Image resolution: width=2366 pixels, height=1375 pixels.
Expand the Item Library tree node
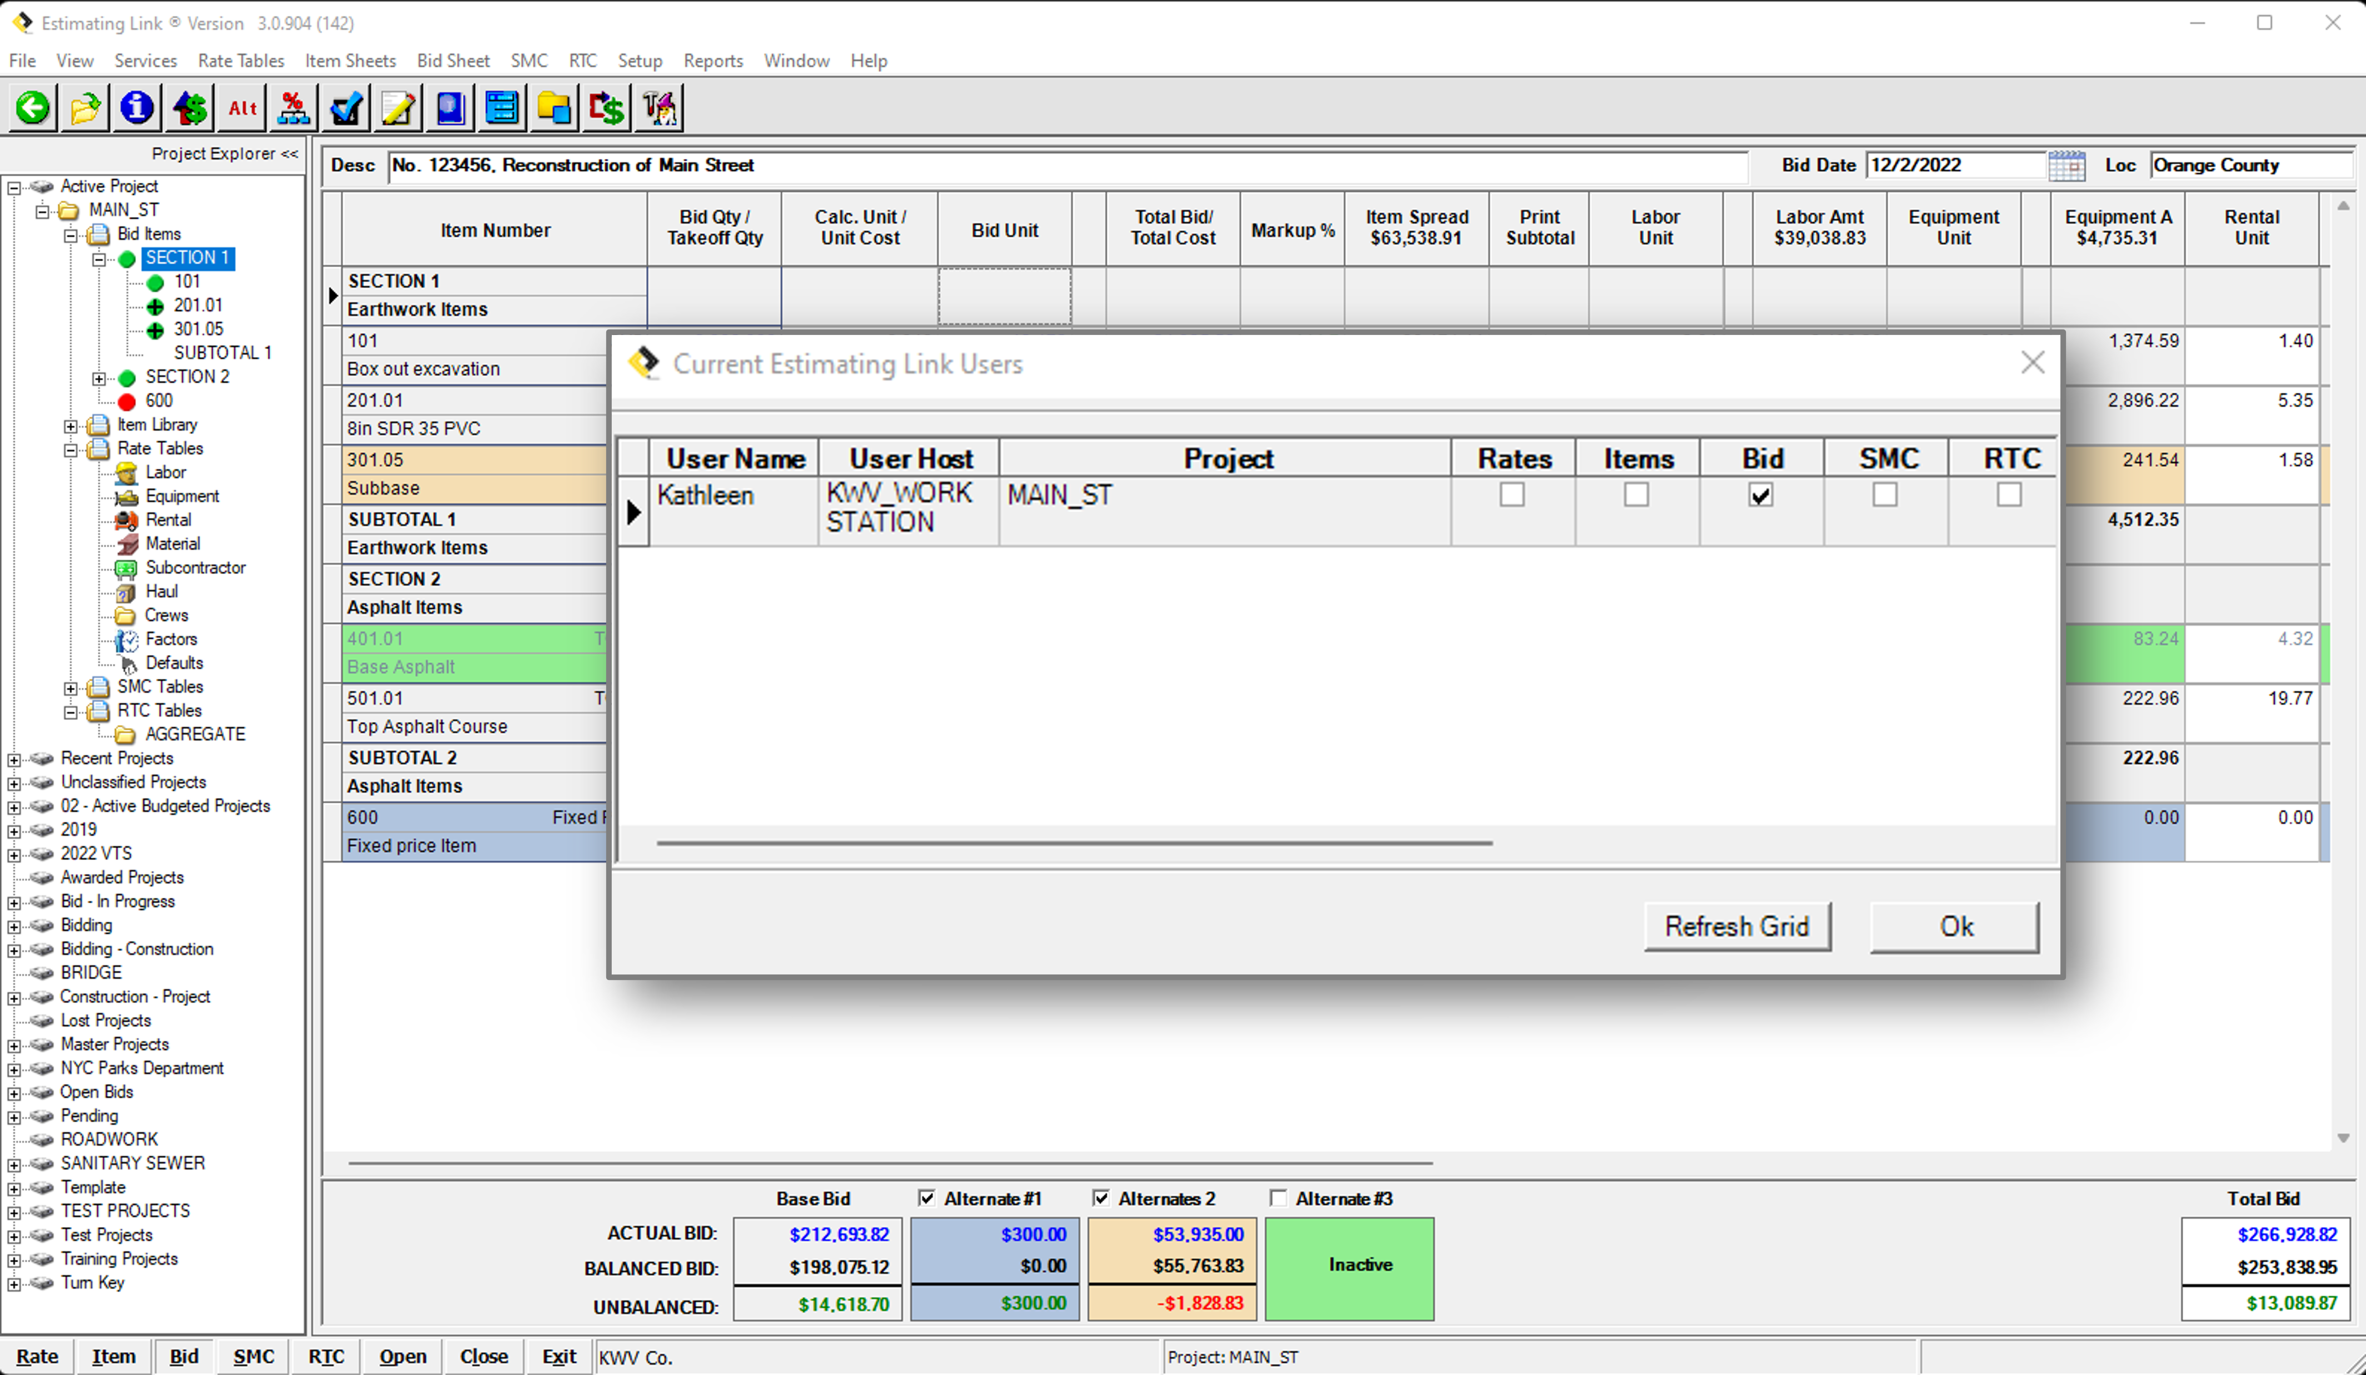72,424
